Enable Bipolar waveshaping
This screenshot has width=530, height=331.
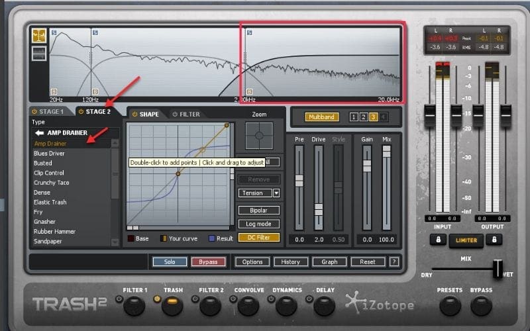pyautogui.click(x=259, y=211)
